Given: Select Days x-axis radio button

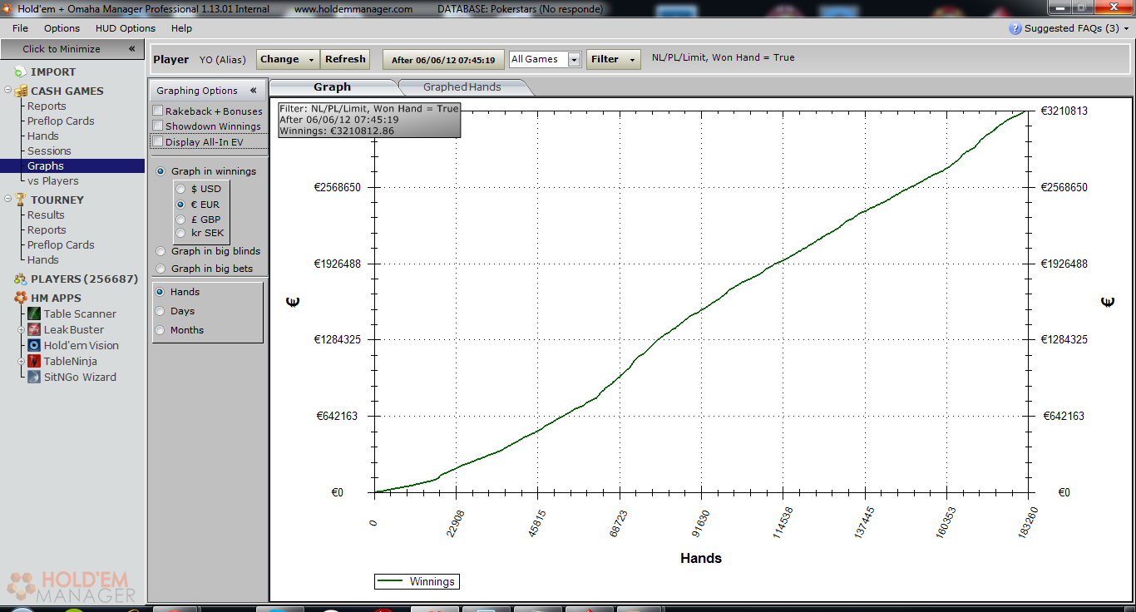Looking at the screenshot, I should click(160, 311).
